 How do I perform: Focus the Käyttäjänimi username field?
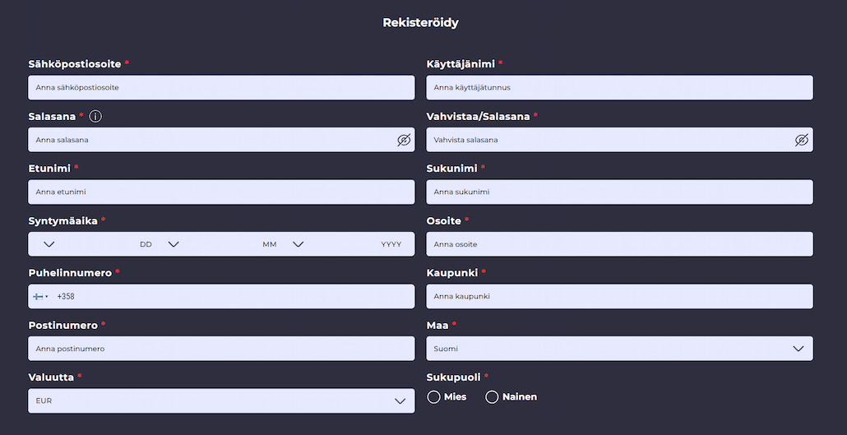click(619, 87)
